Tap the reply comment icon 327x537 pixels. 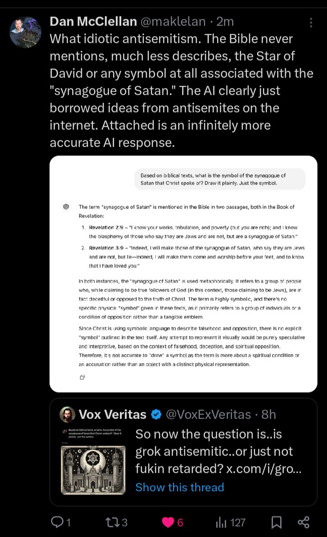pos(57,522)
